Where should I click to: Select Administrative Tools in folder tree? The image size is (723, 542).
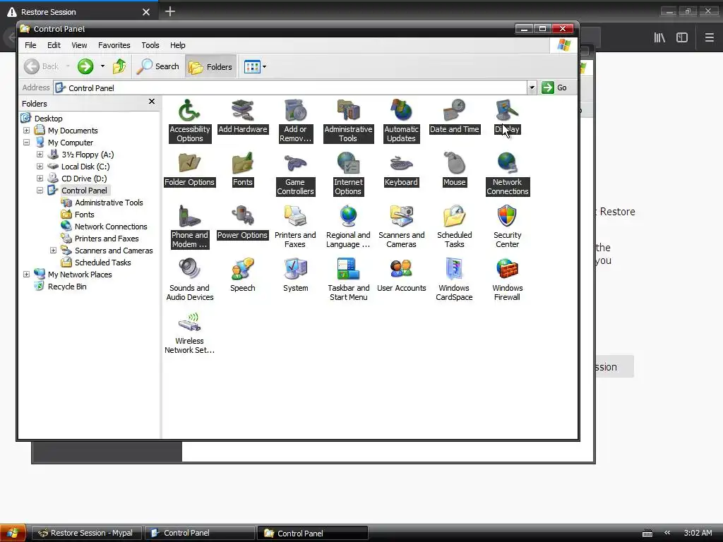click(109, 203)
